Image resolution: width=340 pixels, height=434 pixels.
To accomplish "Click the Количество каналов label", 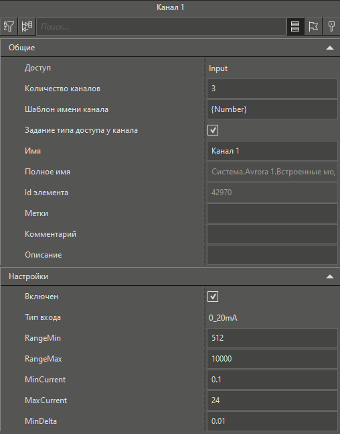I will (62, 89).
